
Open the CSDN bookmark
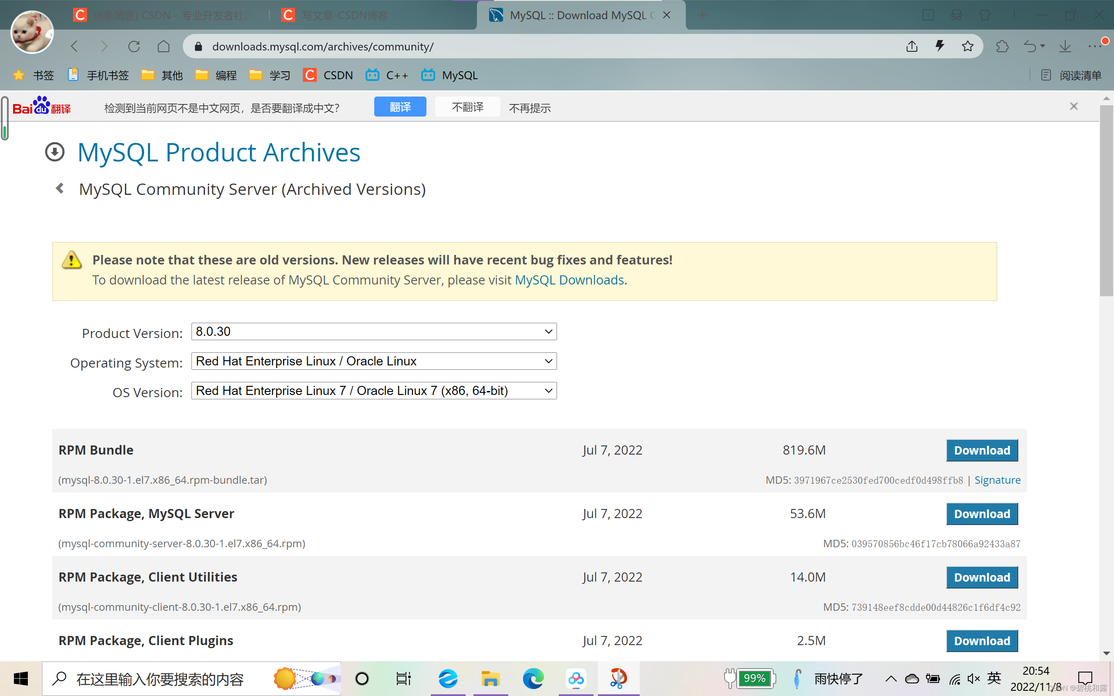click(x=328, y=75)
